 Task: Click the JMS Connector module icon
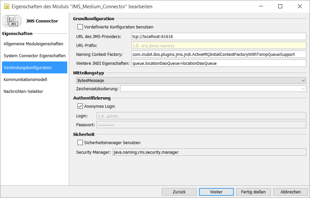click(12, 21)
